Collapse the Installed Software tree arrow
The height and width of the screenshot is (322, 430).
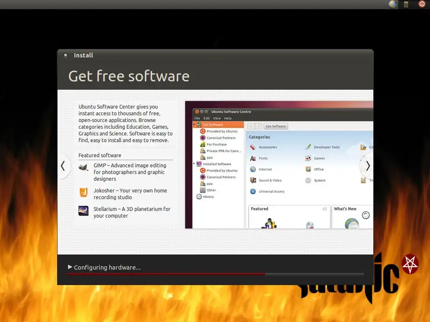(x=194, y=164)
